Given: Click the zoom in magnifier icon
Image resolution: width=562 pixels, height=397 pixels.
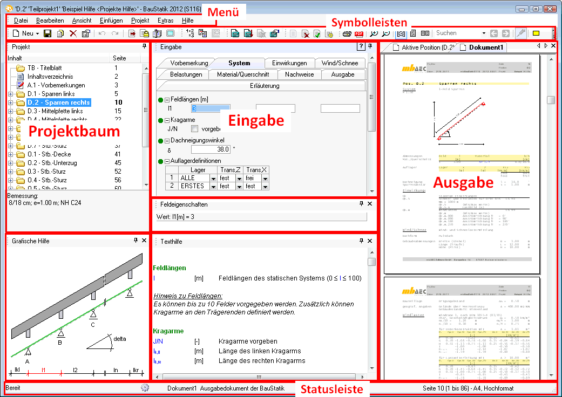Looking at the screenshot, I should [374, 33].
